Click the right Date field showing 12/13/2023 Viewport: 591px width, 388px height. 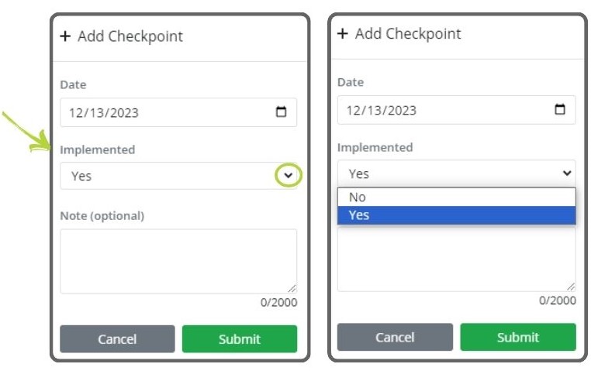[446, 110]
